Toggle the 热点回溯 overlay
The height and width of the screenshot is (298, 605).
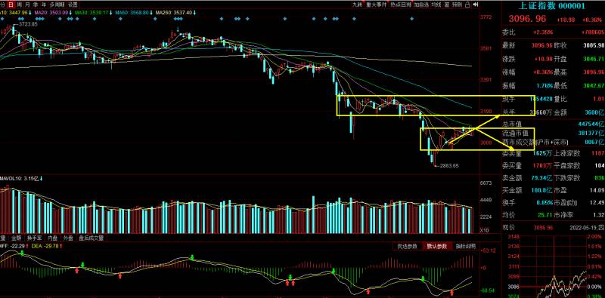tap(401, 5)
